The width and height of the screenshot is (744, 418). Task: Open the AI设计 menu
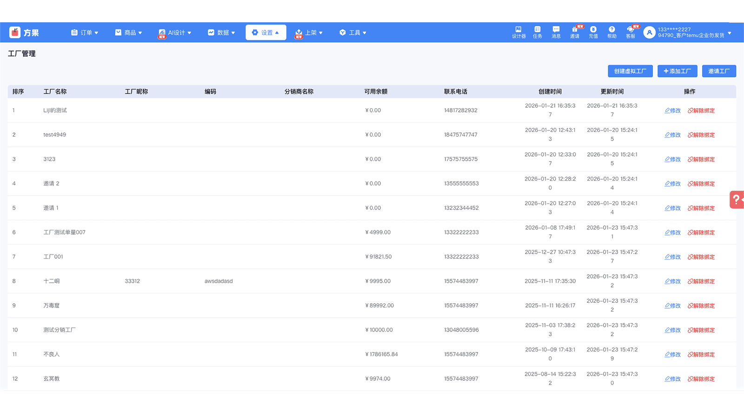click(175, 33)
